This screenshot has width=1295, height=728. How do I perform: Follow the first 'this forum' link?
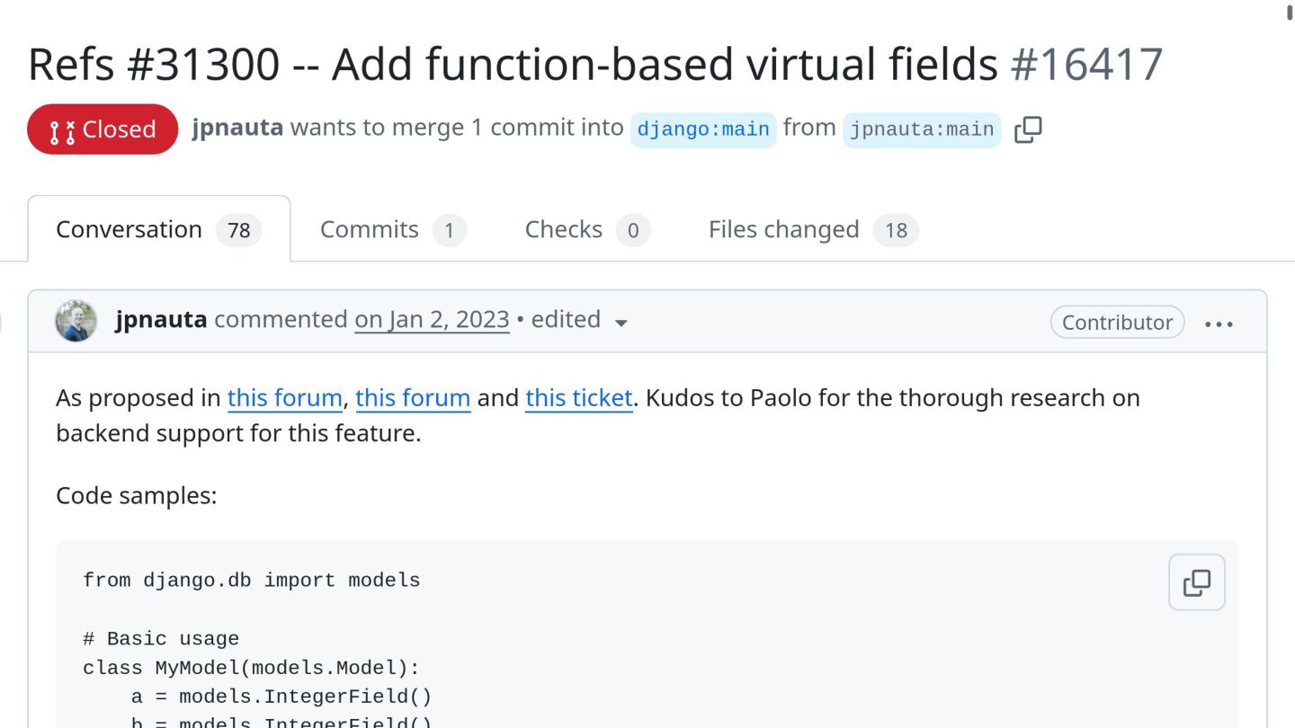(285, 398)
